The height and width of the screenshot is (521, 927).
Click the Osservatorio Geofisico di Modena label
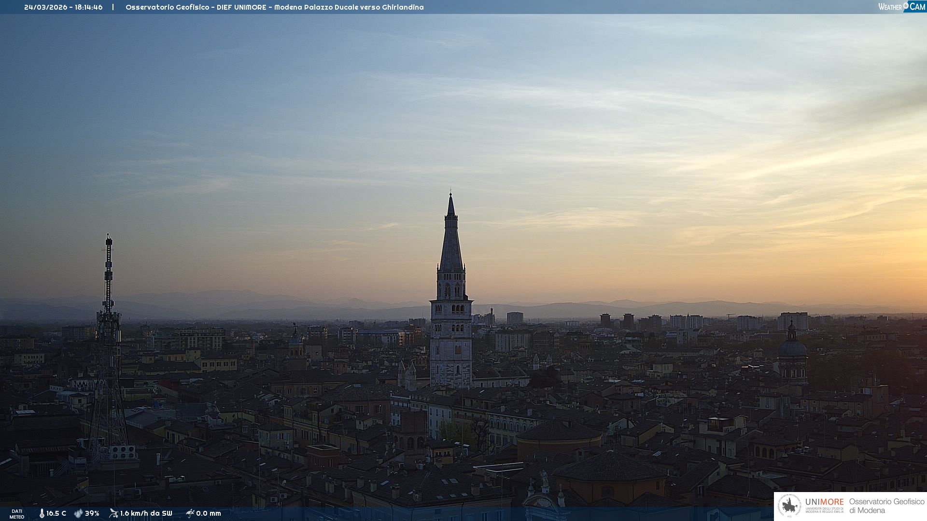(886, 506)
